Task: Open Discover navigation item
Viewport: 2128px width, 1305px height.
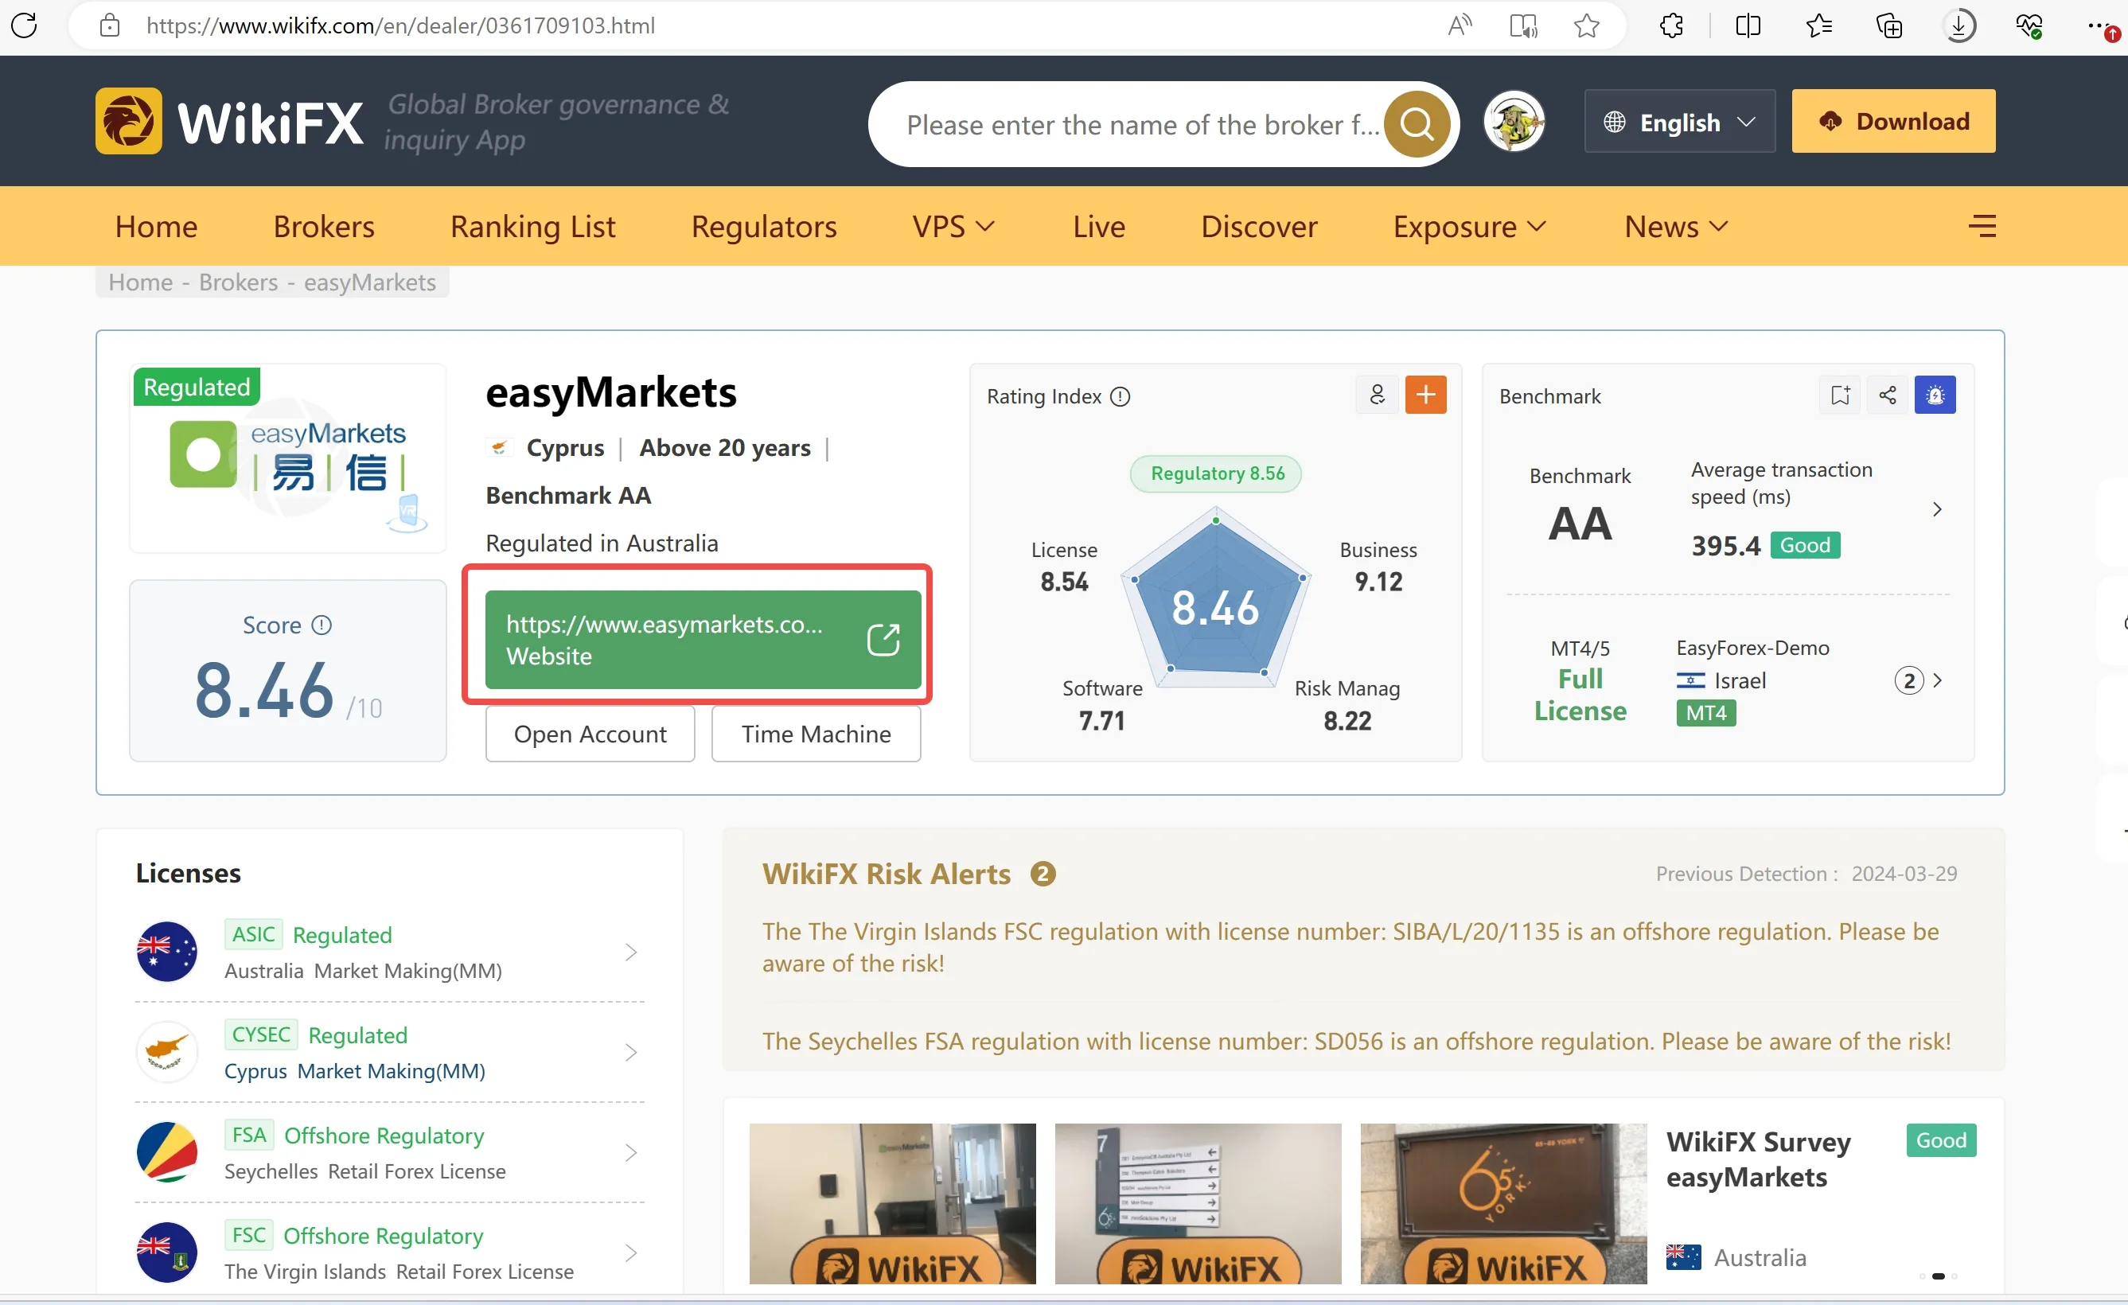Action: point(1259,225)
